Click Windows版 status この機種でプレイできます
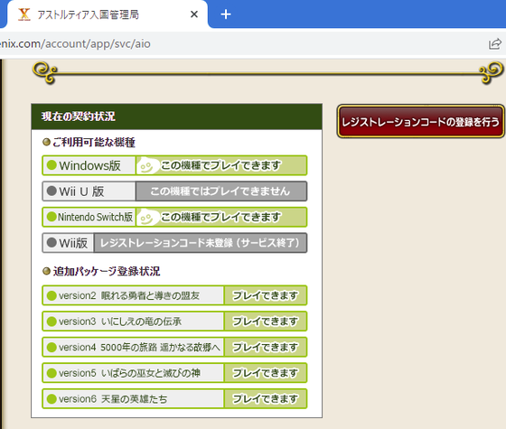Viewport: 506px width, 429px height. (x=220, y=165)
